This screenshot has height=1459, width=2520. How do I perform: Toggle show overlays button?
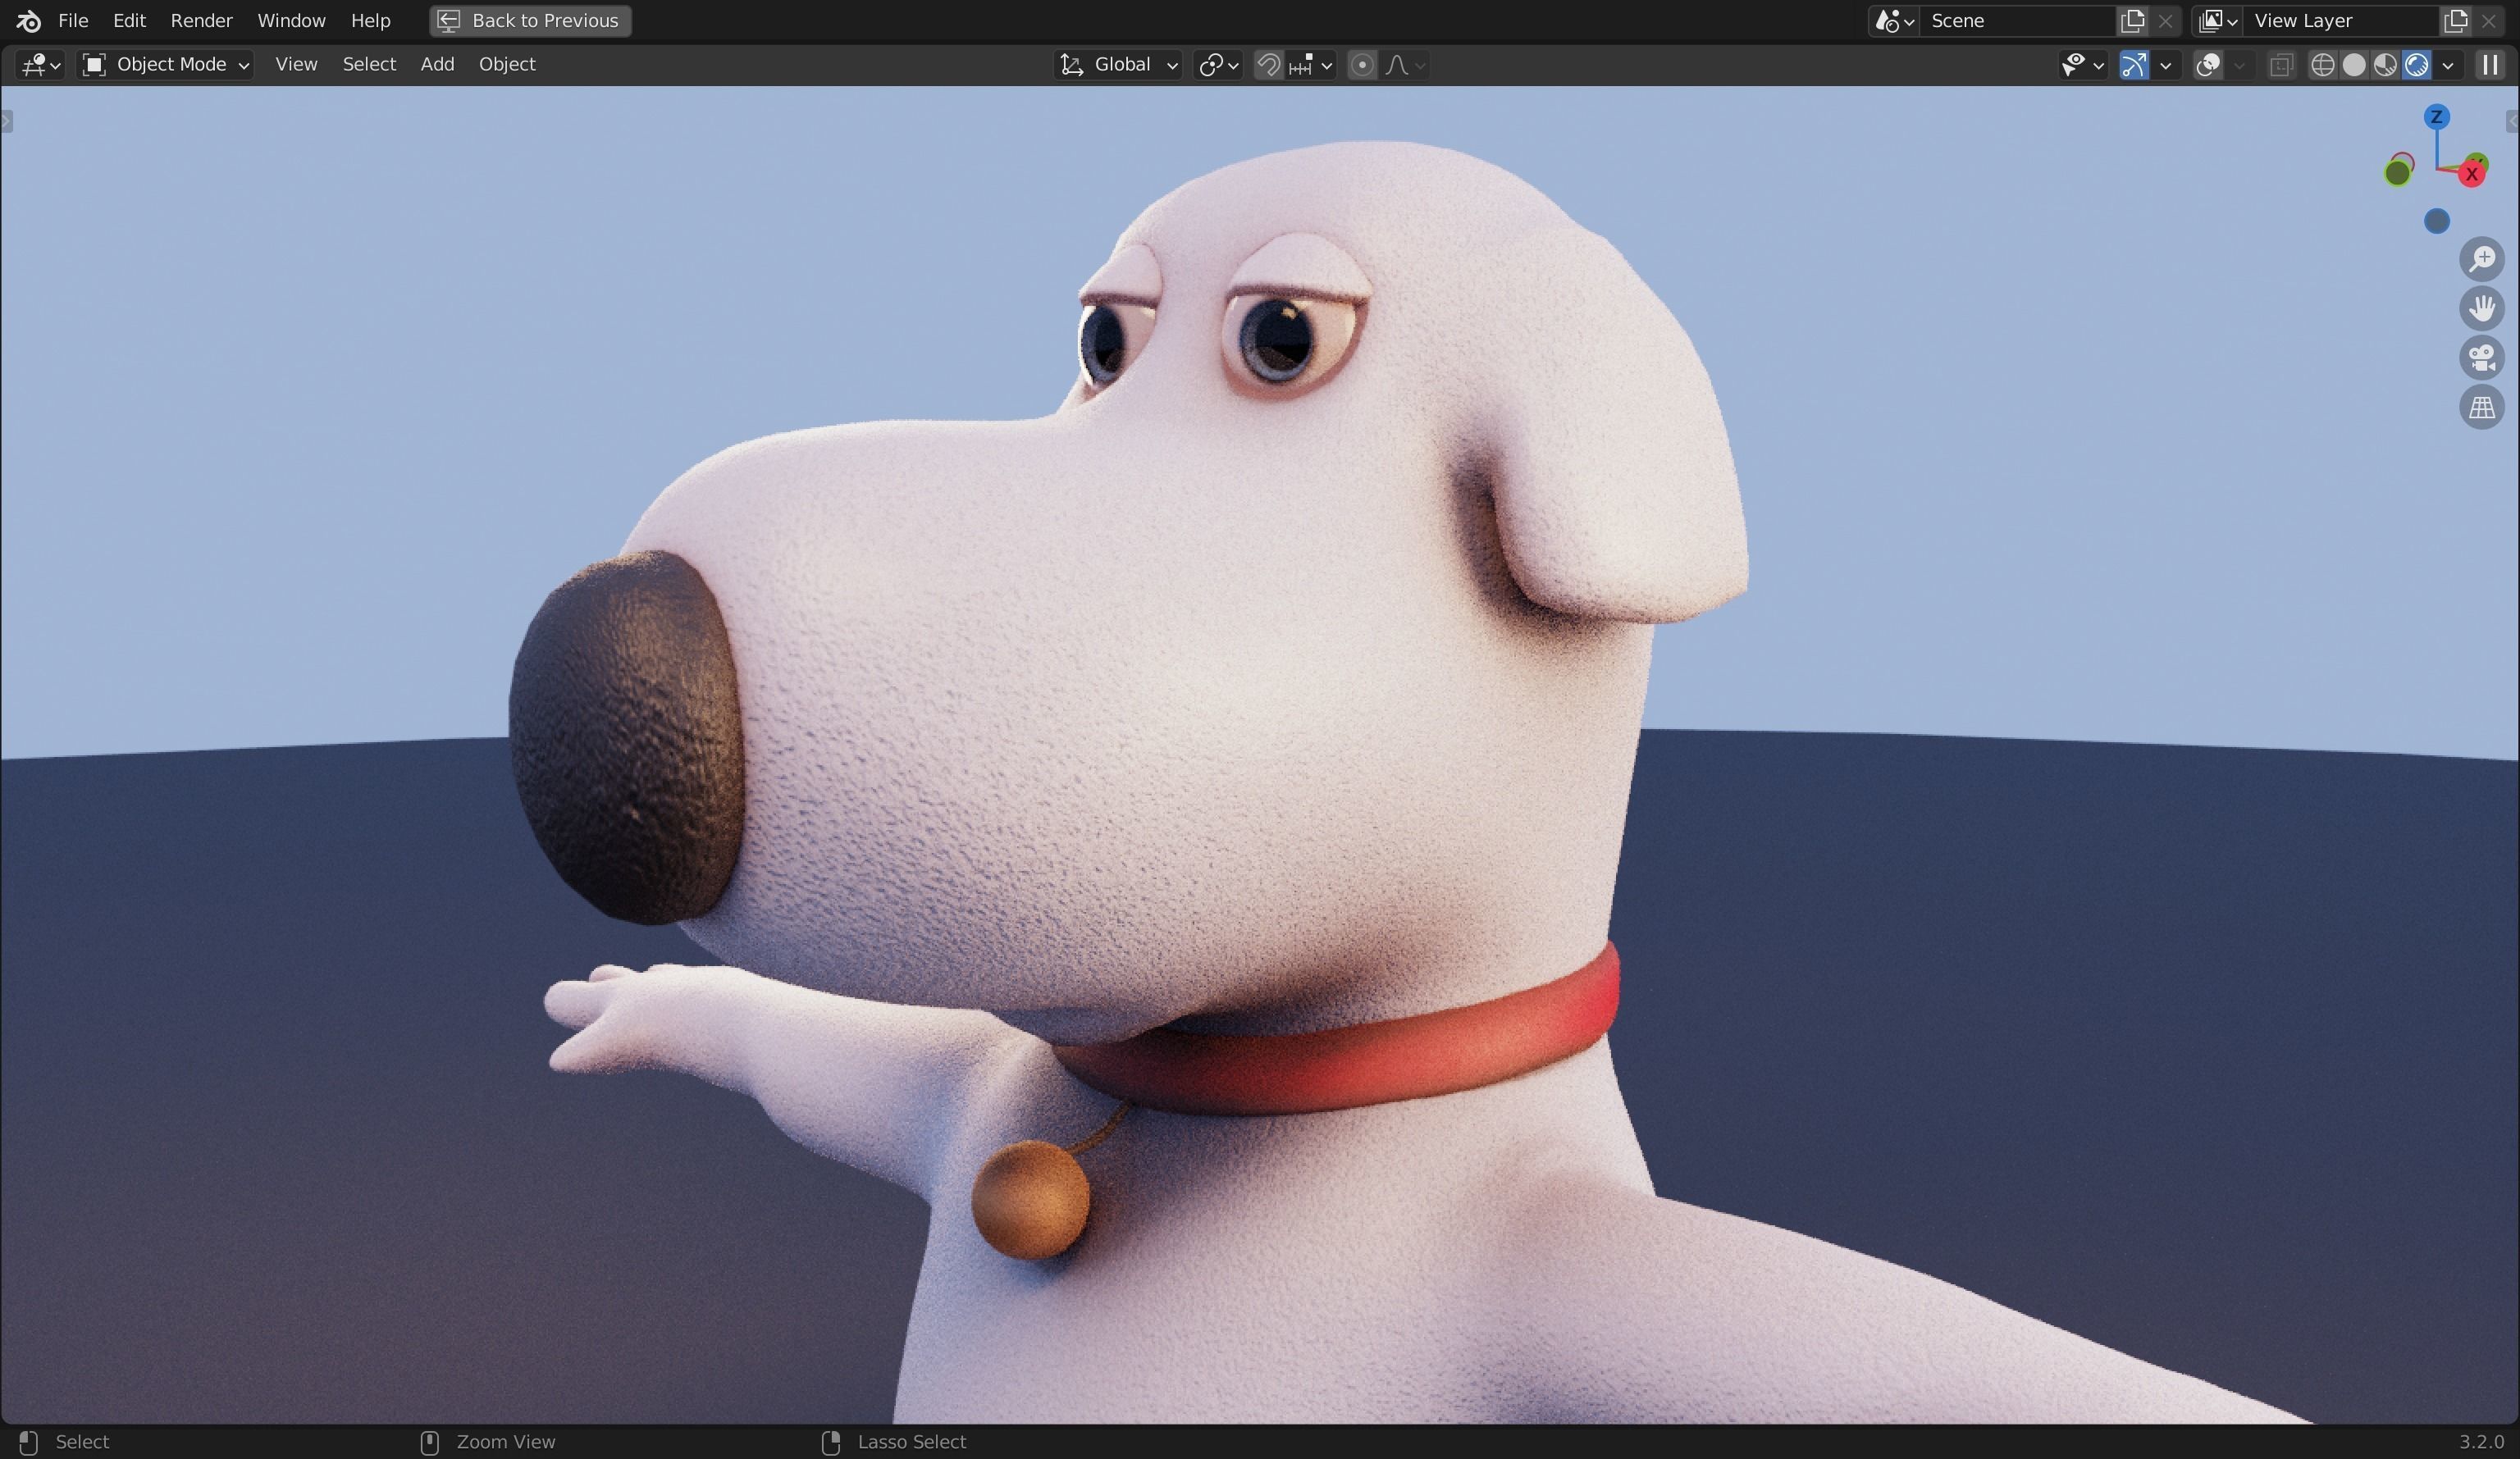(x=2208, y=65)
